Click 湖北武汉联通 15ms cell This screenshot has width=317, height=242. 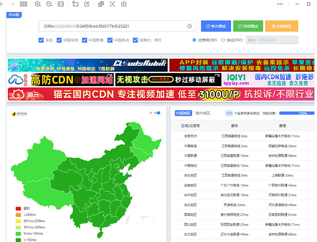[235, 195]
